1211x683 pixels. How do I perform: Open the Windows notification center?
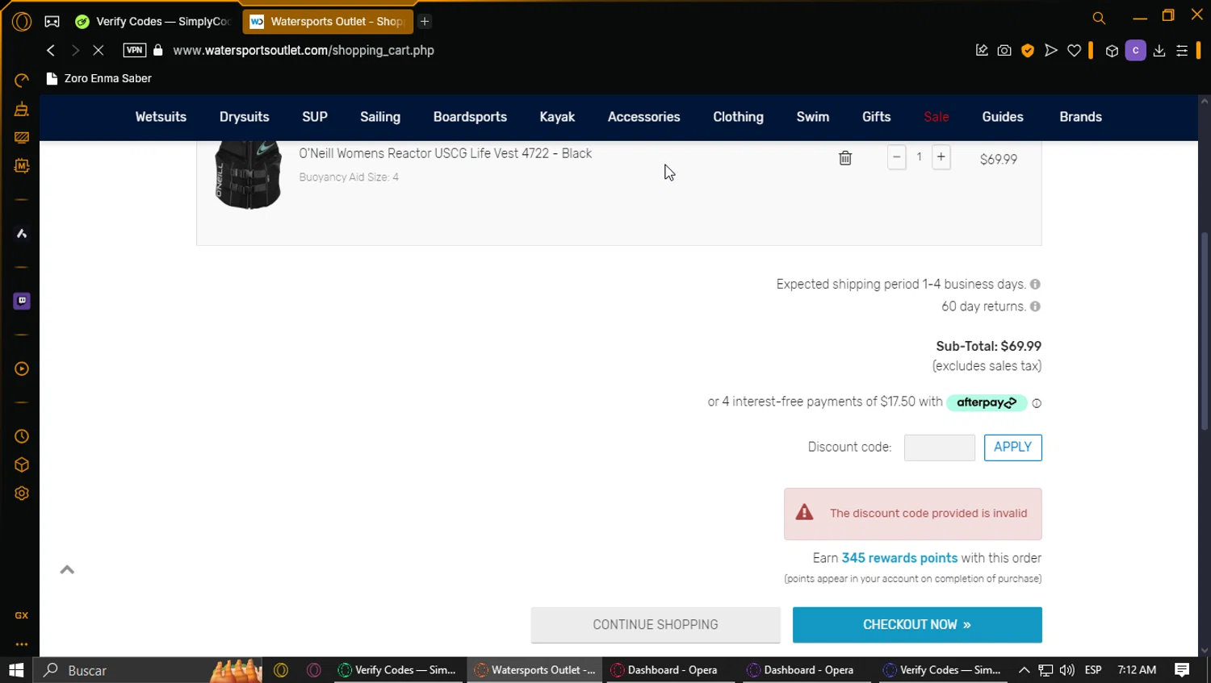point(1182,670)
